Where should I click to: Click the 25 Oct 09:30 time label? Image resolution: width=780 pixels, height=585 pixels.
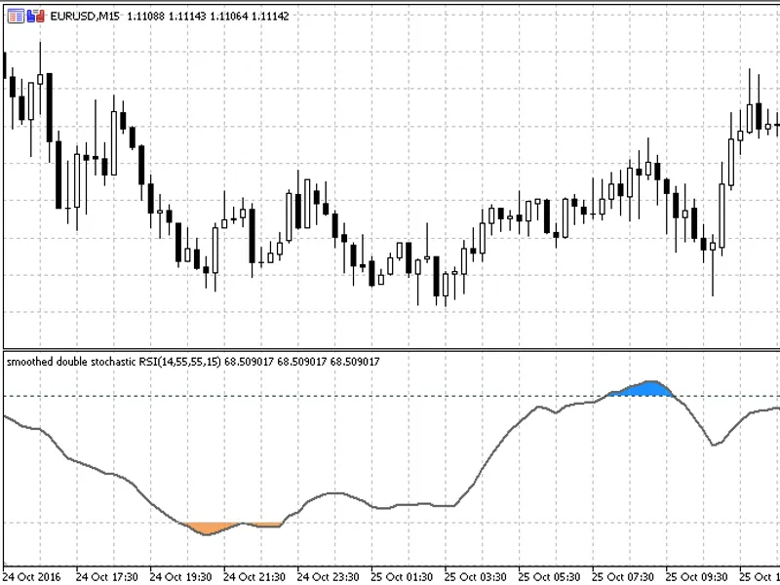[696, 577]
